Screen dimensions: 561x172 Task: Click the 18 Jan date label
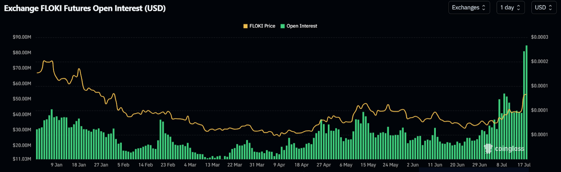[x=79, y=165]
